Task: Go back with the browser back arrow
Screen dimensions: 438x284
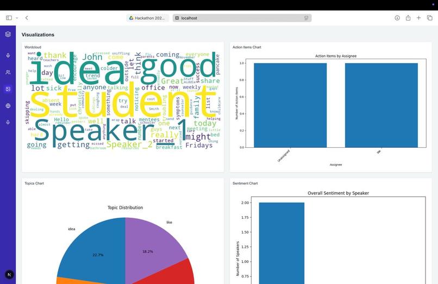Action: coord(27,18)
